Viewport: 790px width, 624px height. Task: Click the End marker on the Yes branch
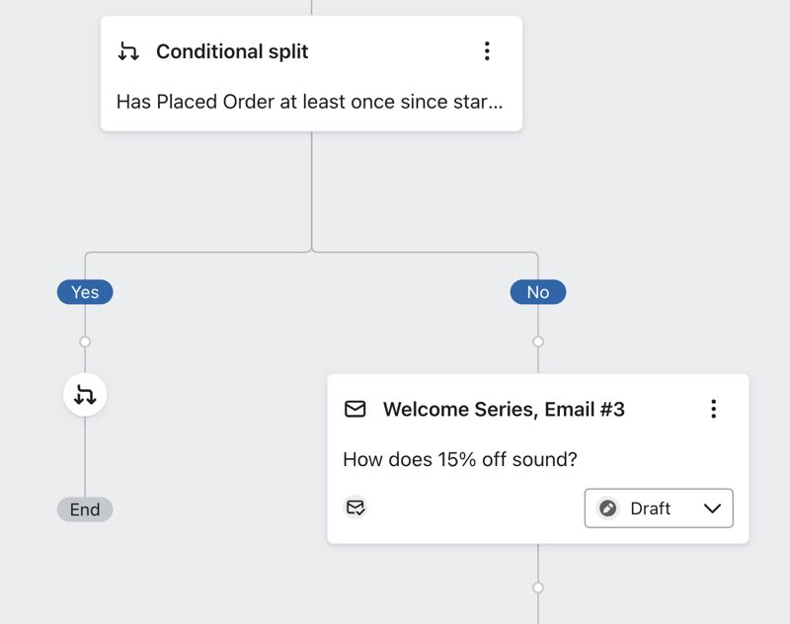pyautogui.click(x=85, y=509)
